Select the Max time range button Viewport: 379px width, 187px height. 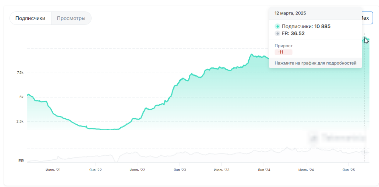point(367,18)
